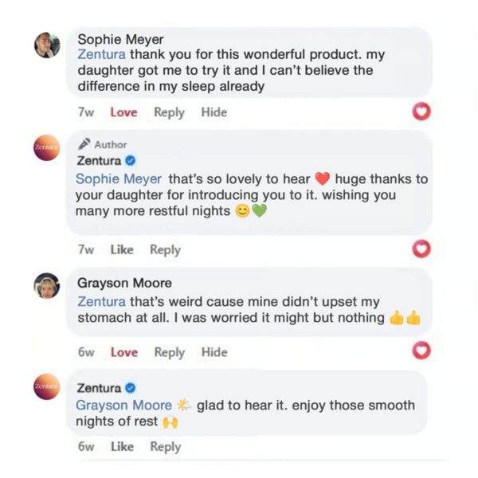Open Sophie Meyer's profile picture
This screenshot has width=478, height=478.
tap(47, 45)
